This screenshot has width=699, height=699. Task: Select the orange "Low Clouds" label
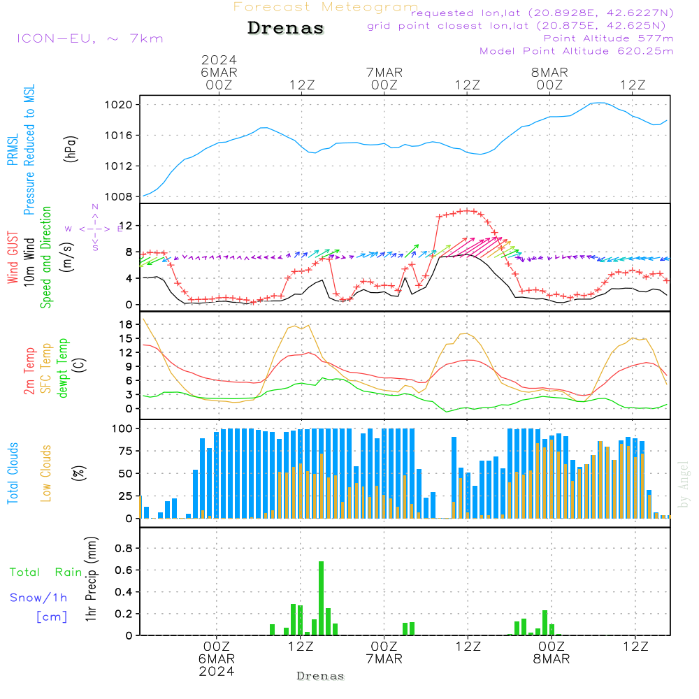tap(46, 473)
